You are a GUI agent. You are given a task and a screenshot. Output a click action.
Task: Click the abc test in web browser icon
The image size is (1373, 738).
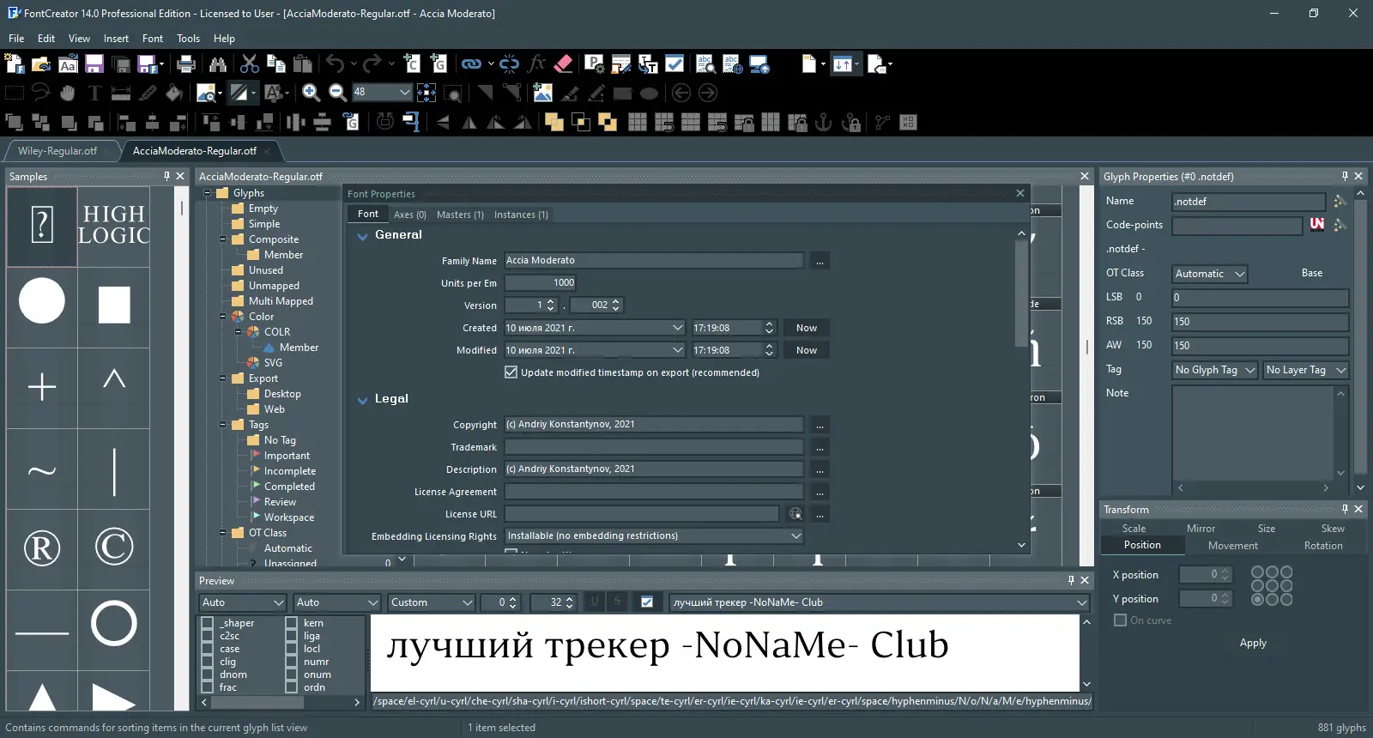coord(732,64)
